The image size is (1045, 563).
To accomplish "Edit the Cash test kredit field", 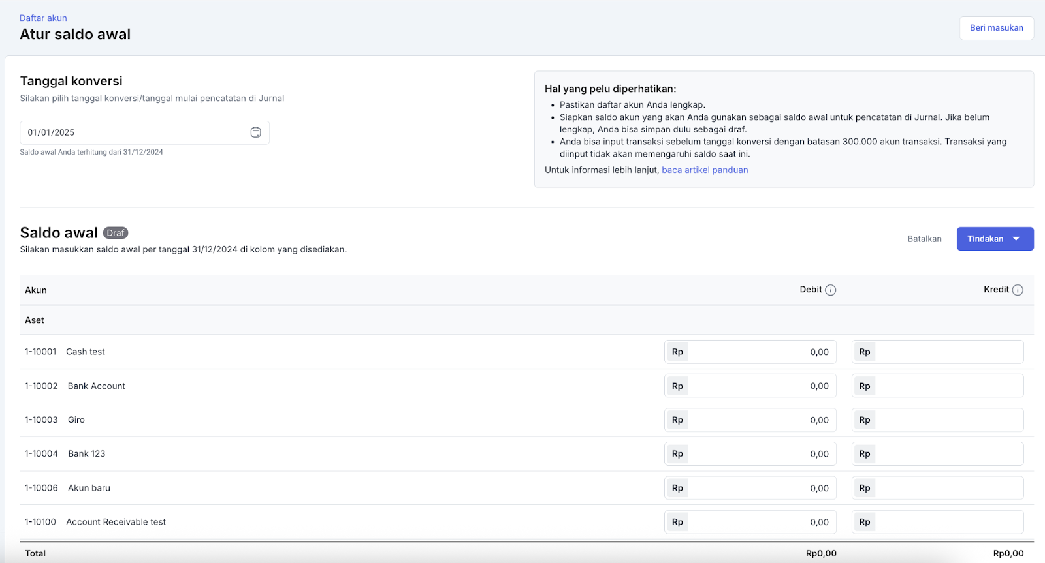I will (947, 352).
